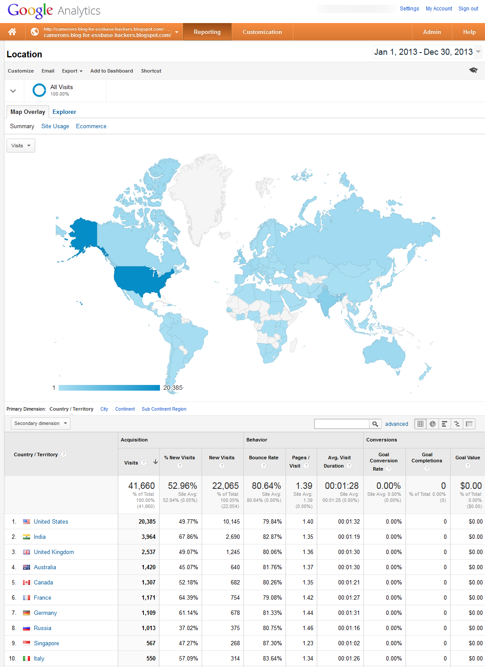Viewport: 485px width, 667px height.
Task: Click the sort arrow in the Visits column
Action: click(155, 462)
